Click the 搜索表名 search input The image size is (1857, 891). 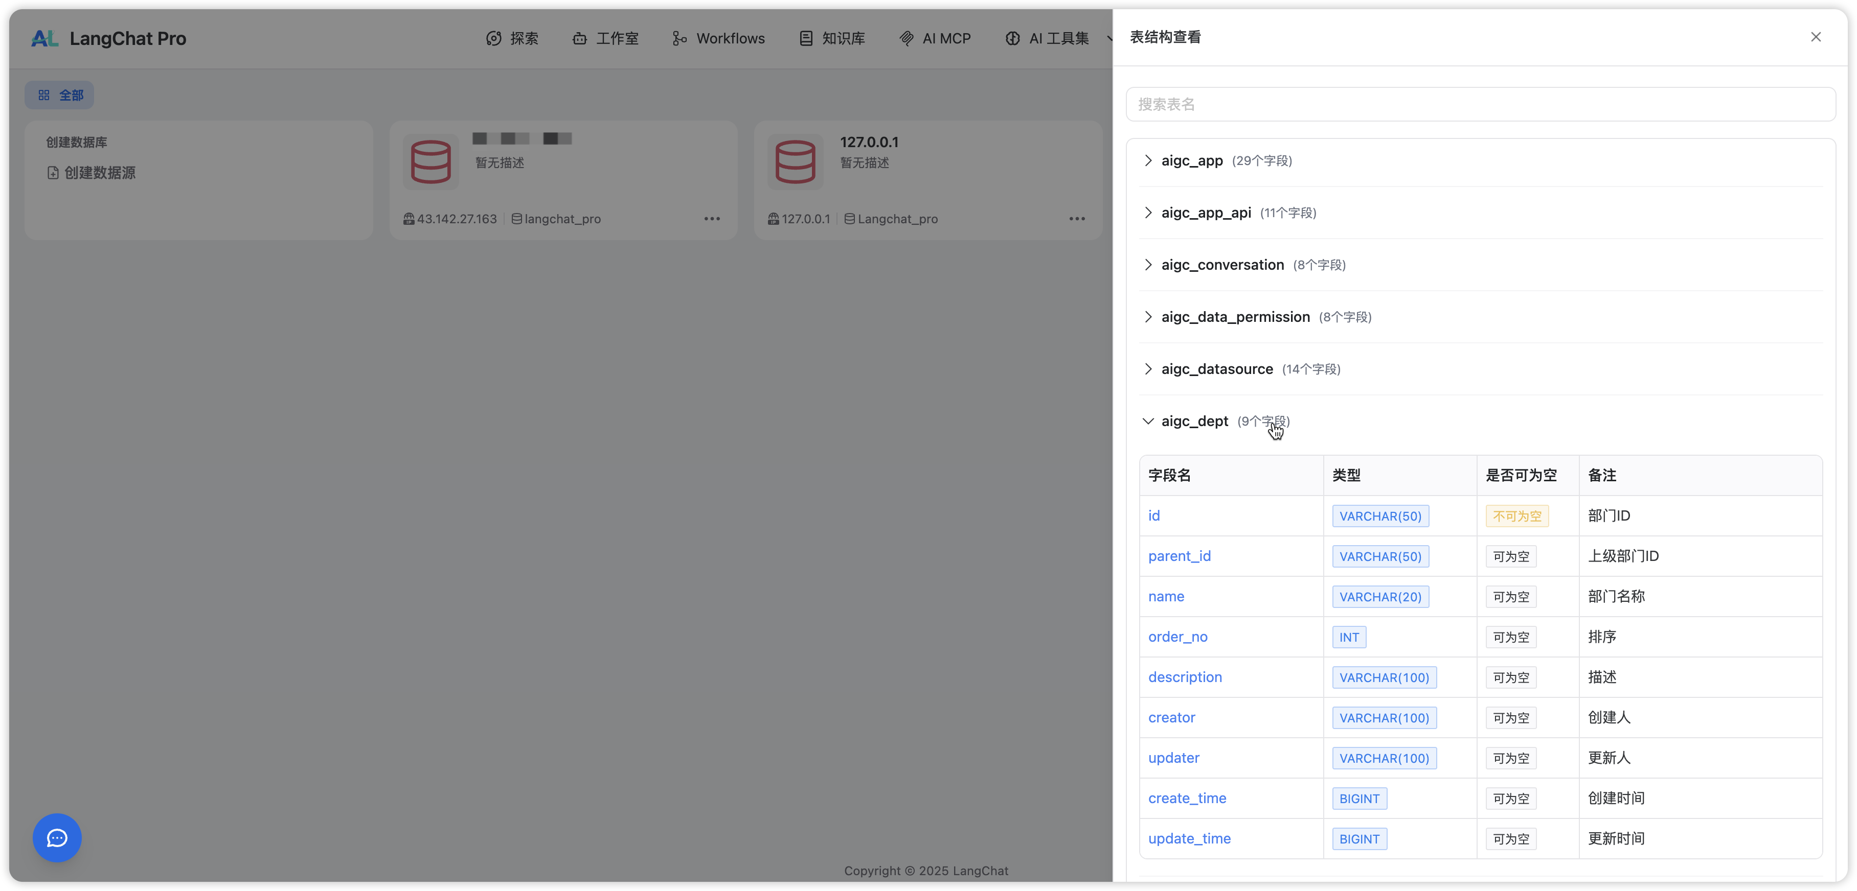[x=1480, y=104]
